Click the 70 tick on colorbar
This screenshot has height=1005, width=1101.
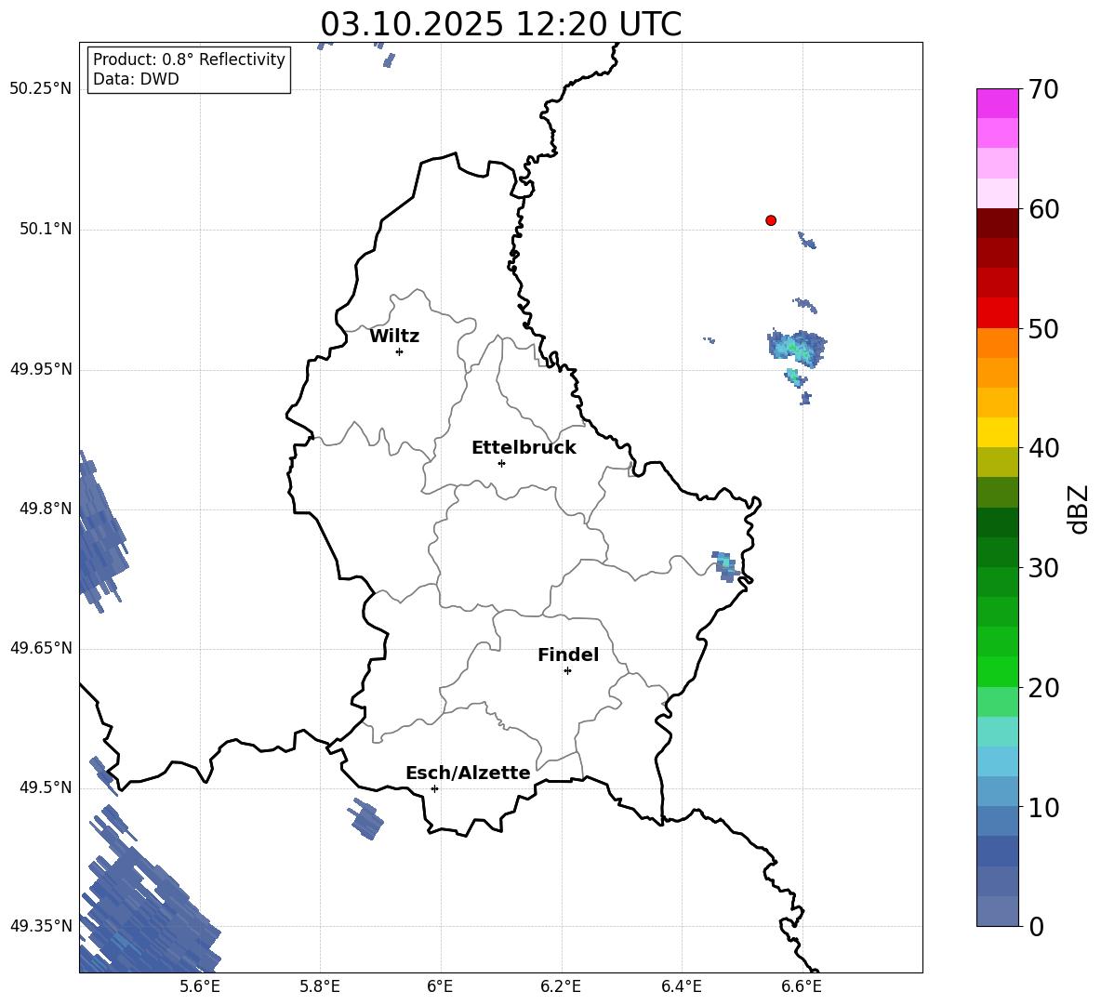click(x=1042, y=89)
